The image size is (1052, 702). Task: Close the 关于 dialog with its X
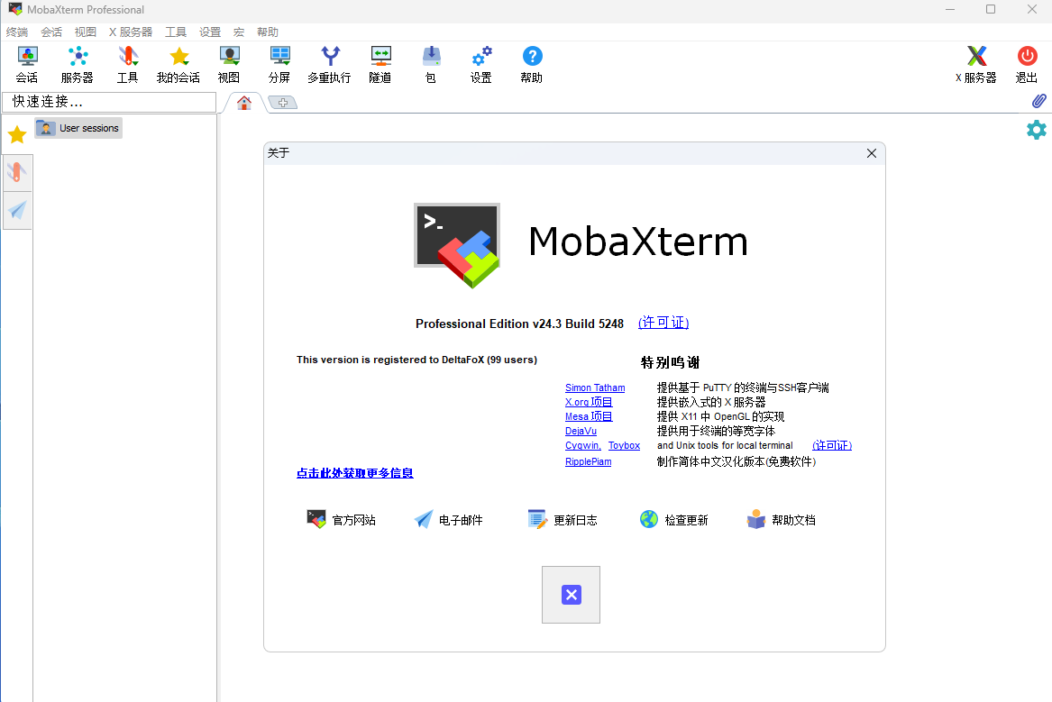[872, 153]
